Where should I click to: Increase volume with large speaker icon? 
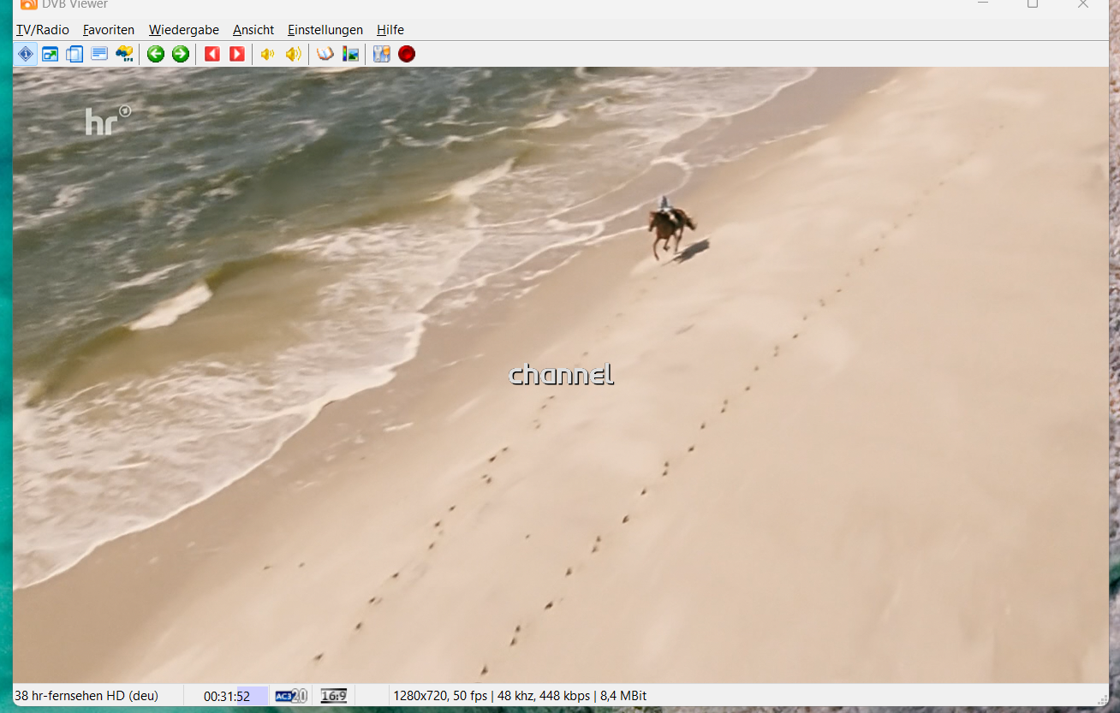(x=293, y=54)
